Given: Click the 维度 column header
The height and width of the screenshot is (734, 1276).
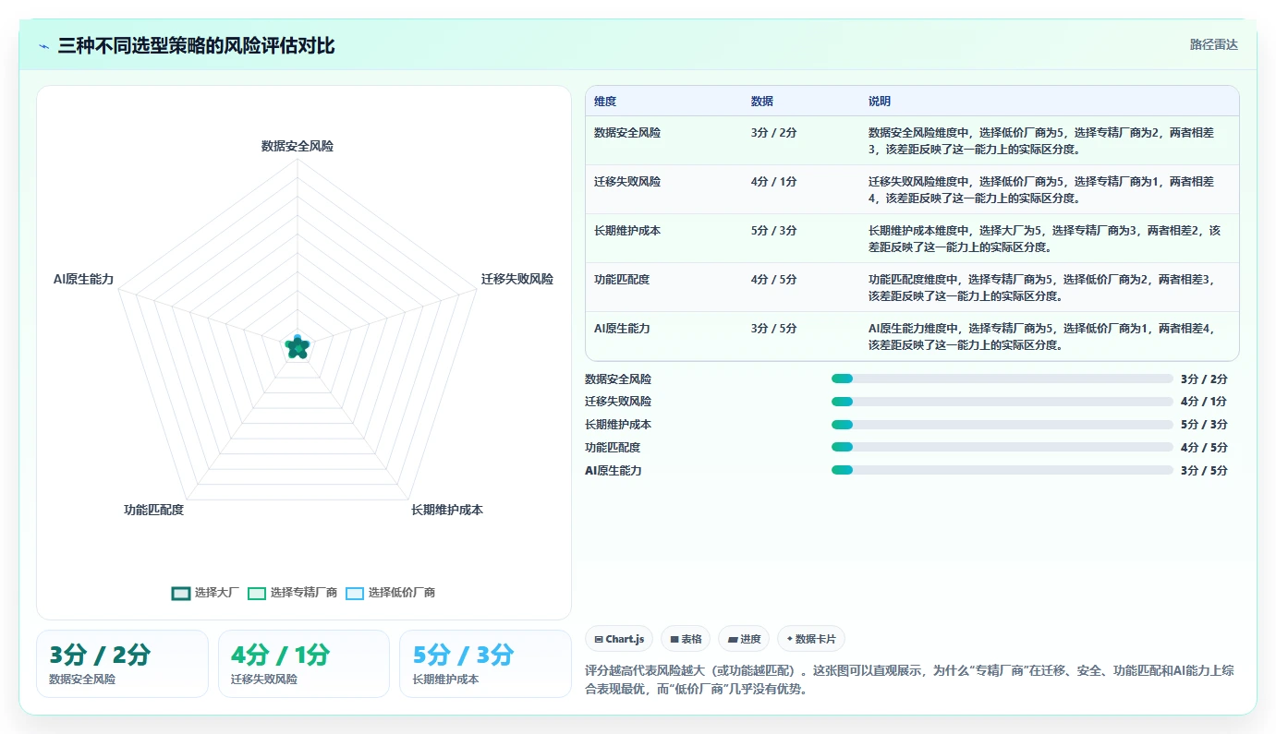Looking at the screenshot, I should tap(605, 102).
